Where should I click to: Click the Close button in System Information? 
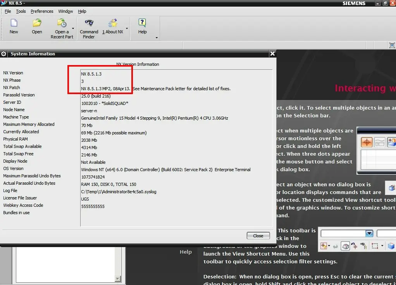[x=258, y=236]
